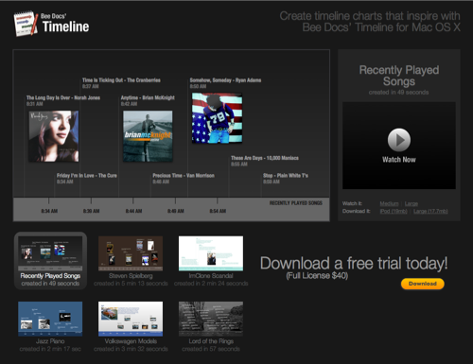Click the 'created in 57 seconds' caption
The width and height of the screenshot is (473, 364).
[x=211, y=349]
